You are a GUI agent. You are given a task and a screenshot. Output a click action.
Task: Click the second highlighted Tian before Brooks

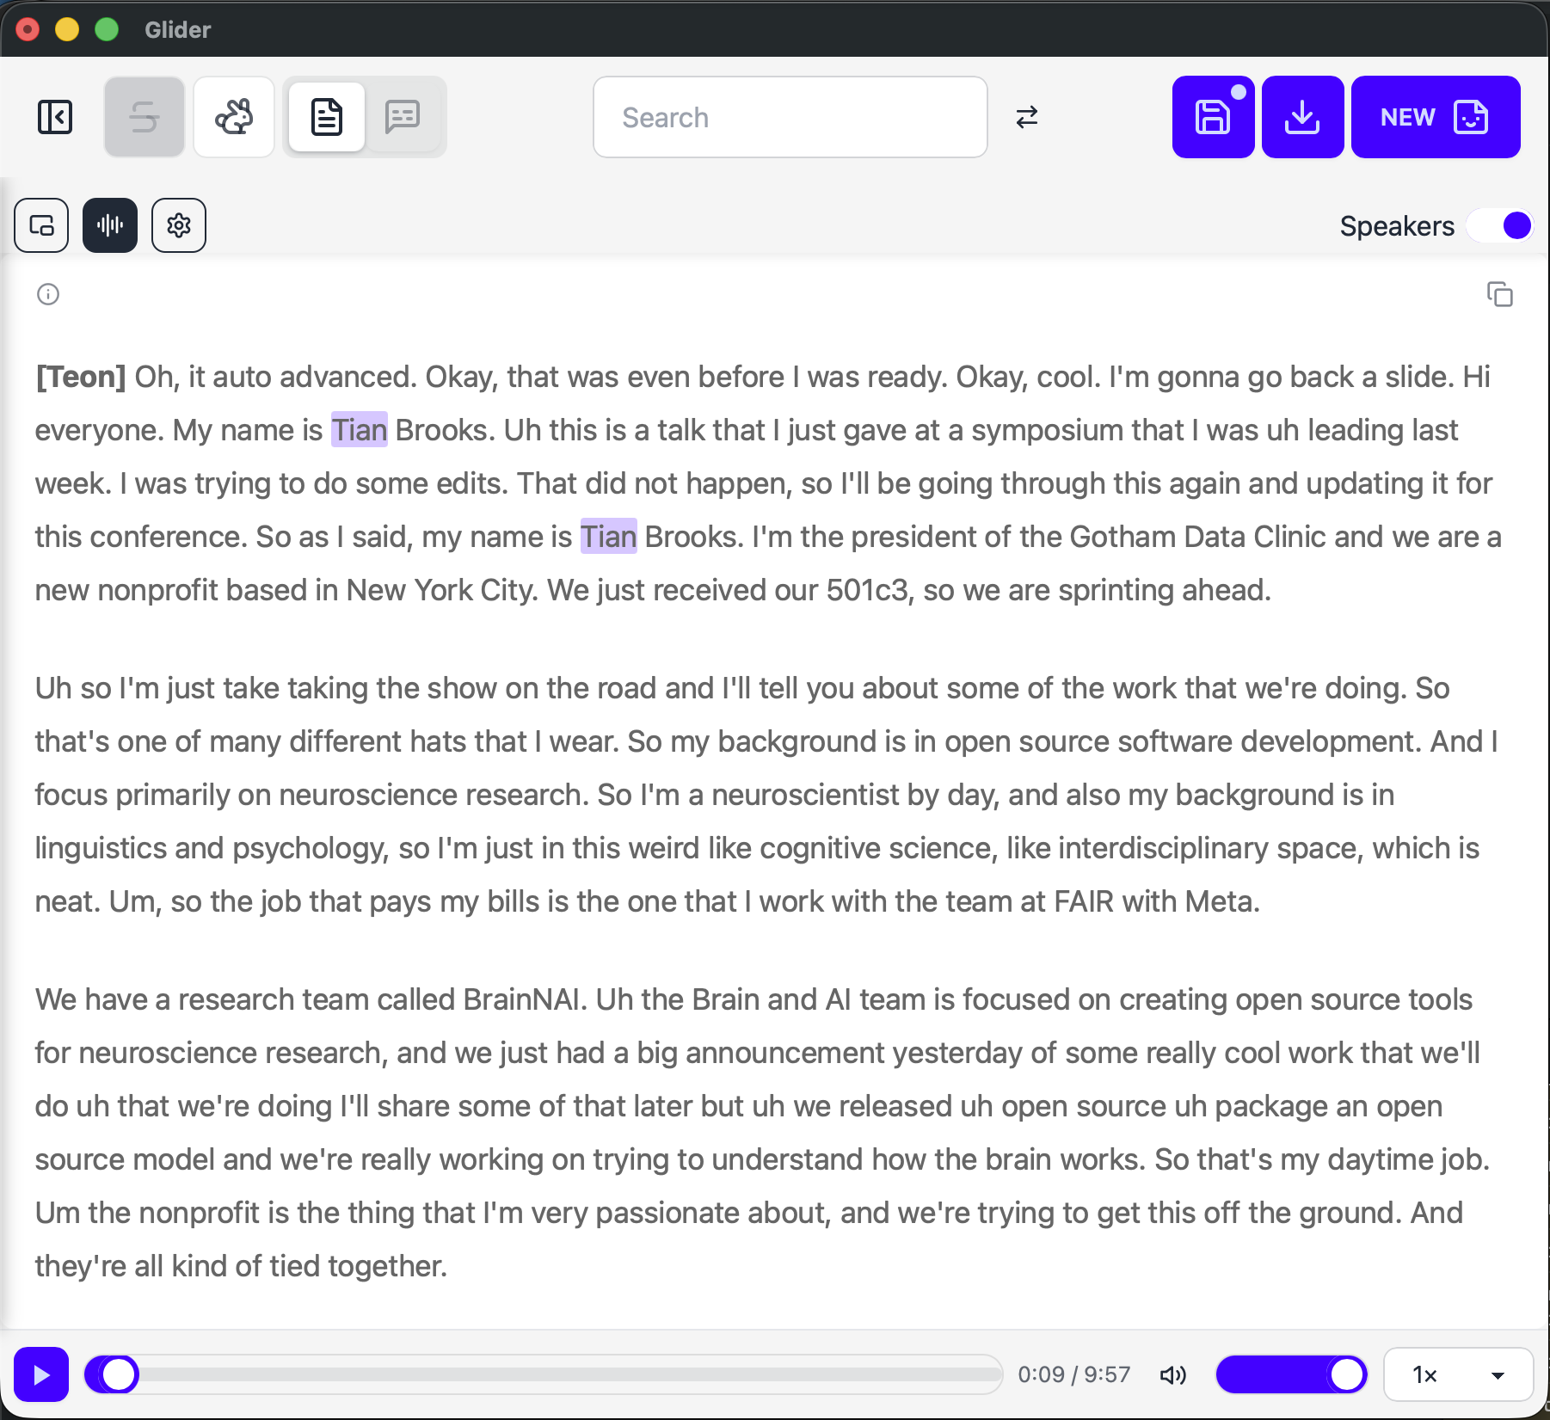coord(609,537)
